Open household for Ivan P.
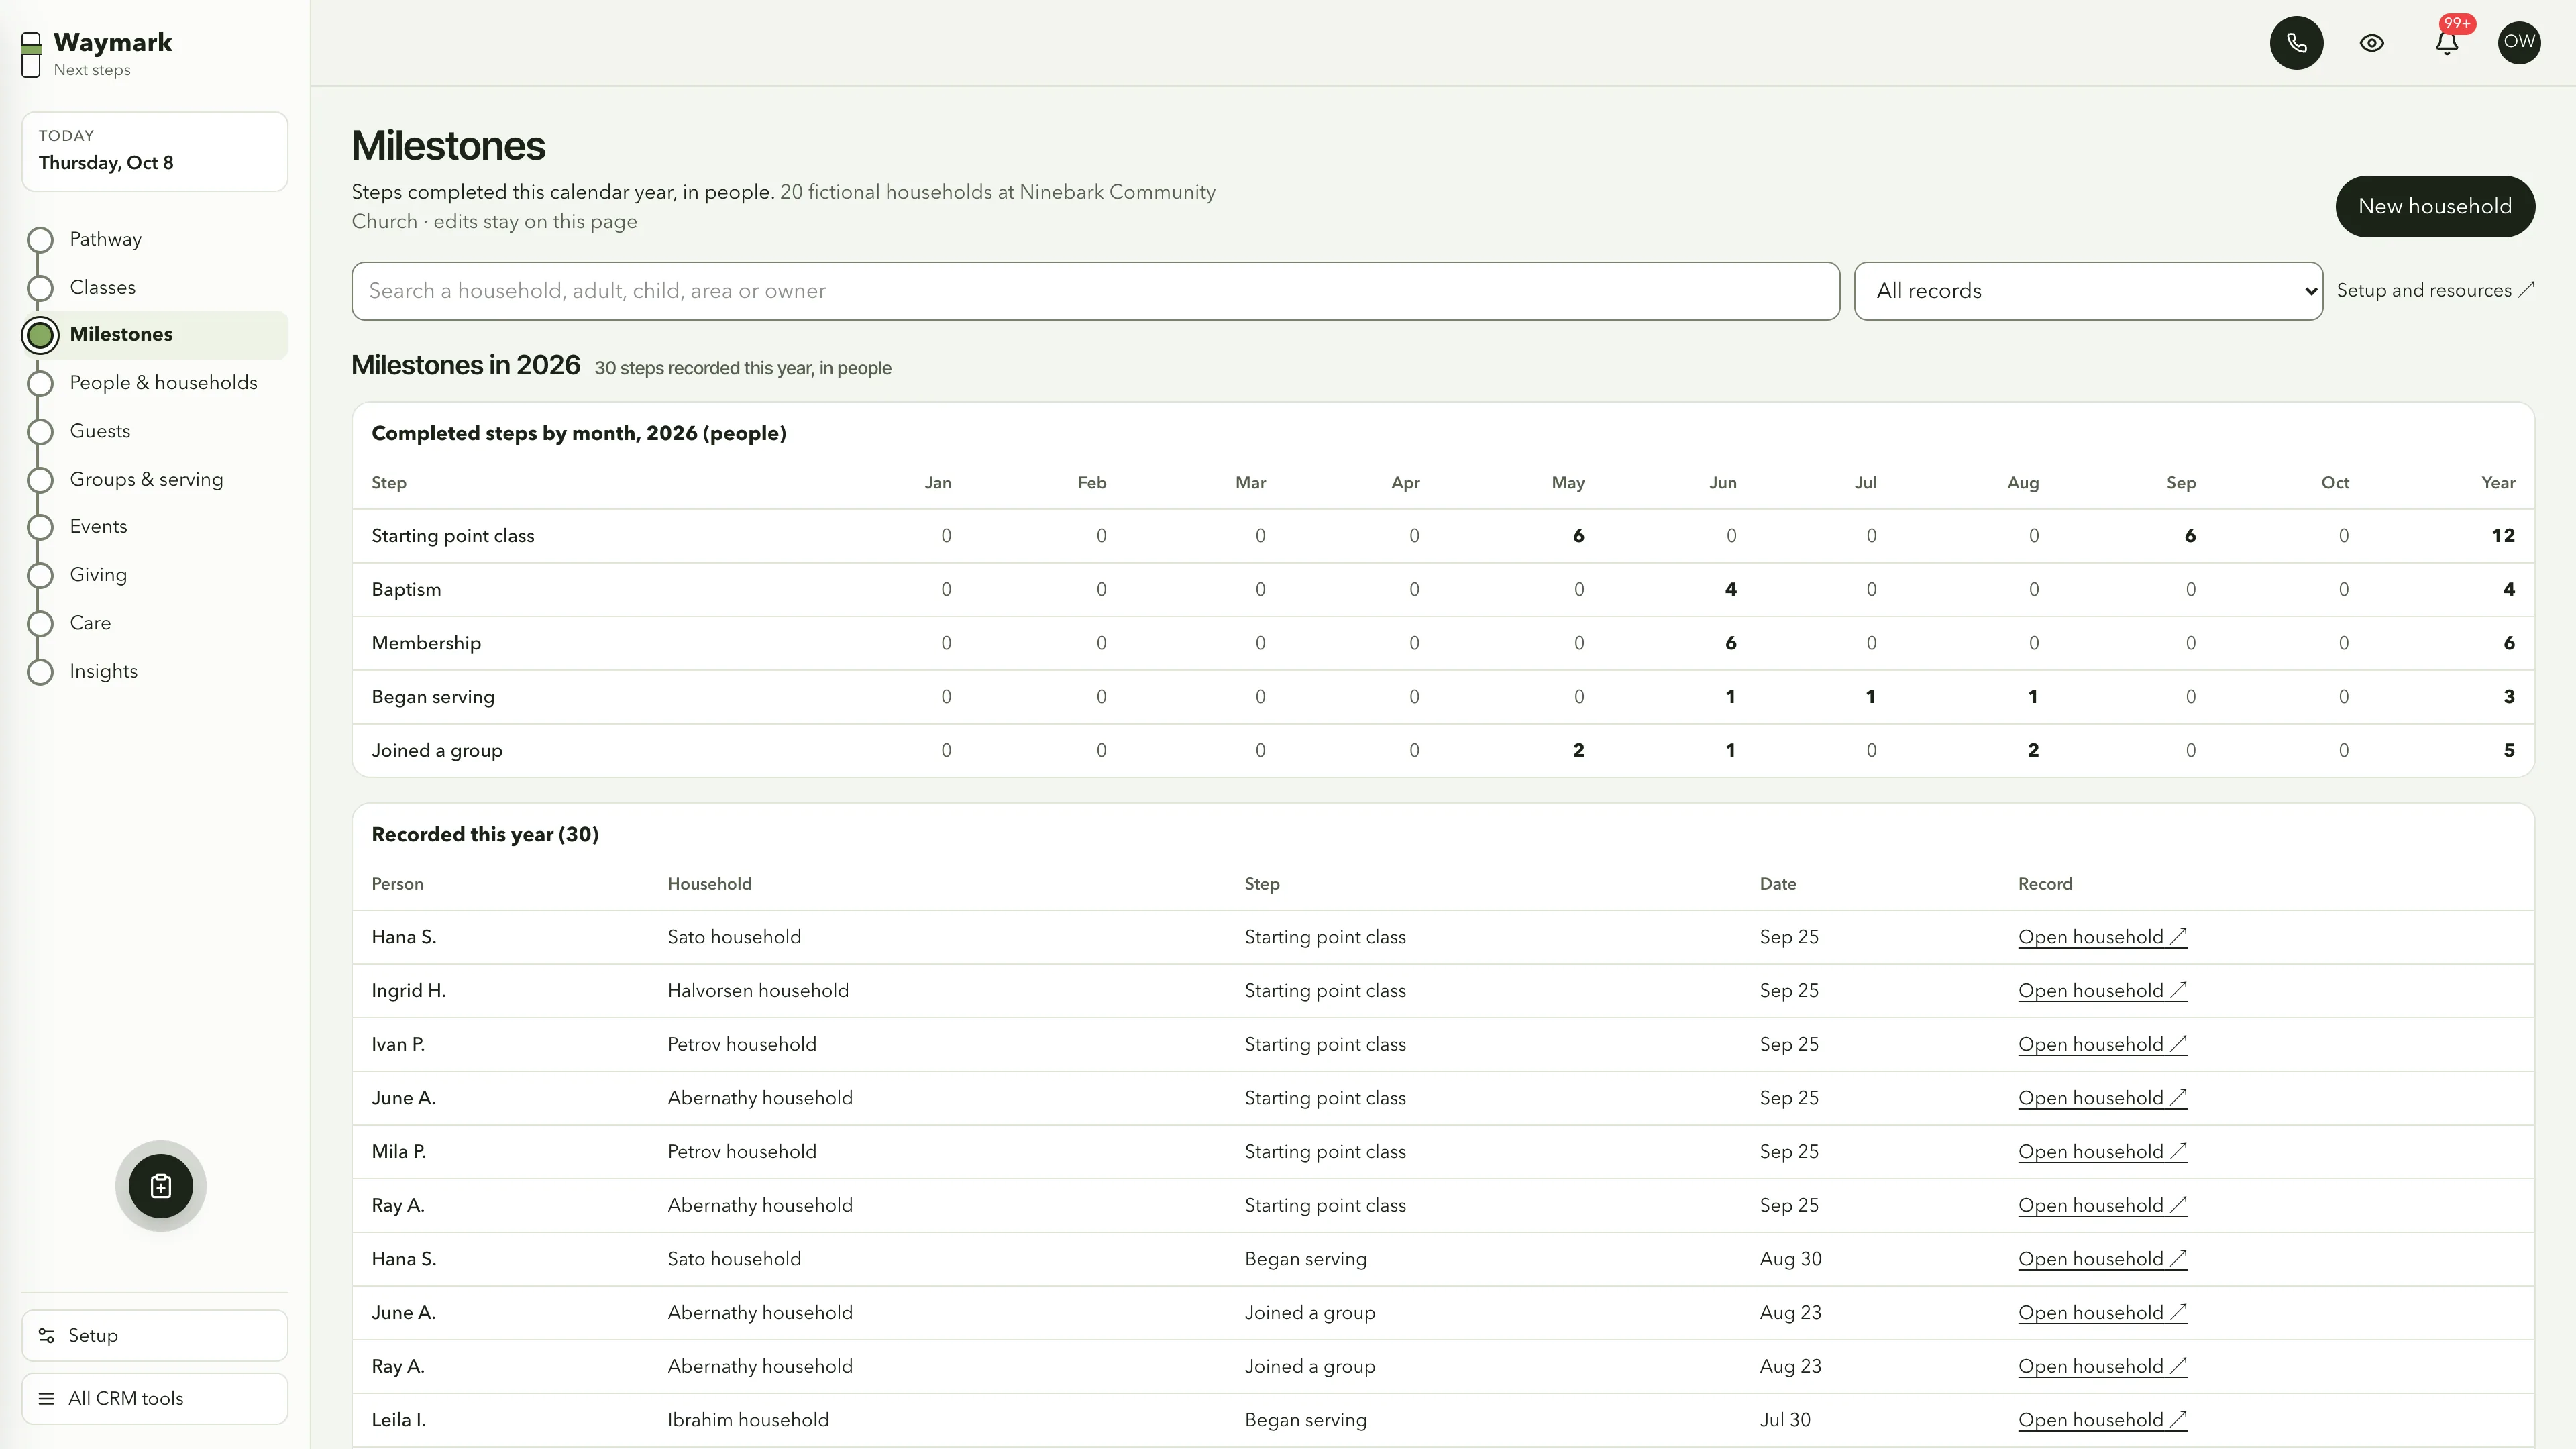Viewport: 2576px width, 1449px height. (x=2102, y=1044)
